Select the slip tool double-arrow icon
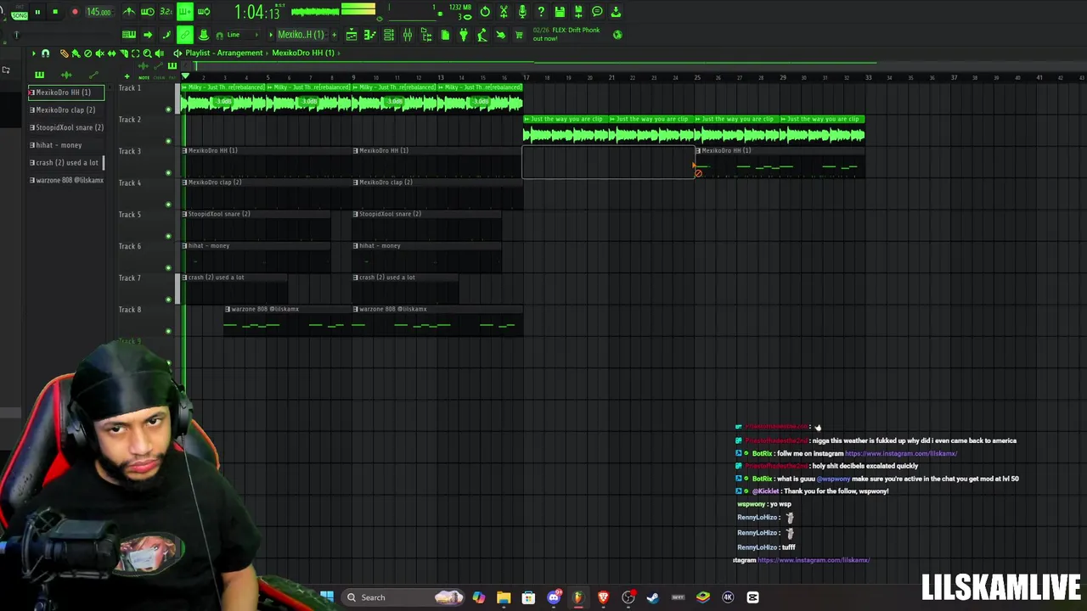 111,53
